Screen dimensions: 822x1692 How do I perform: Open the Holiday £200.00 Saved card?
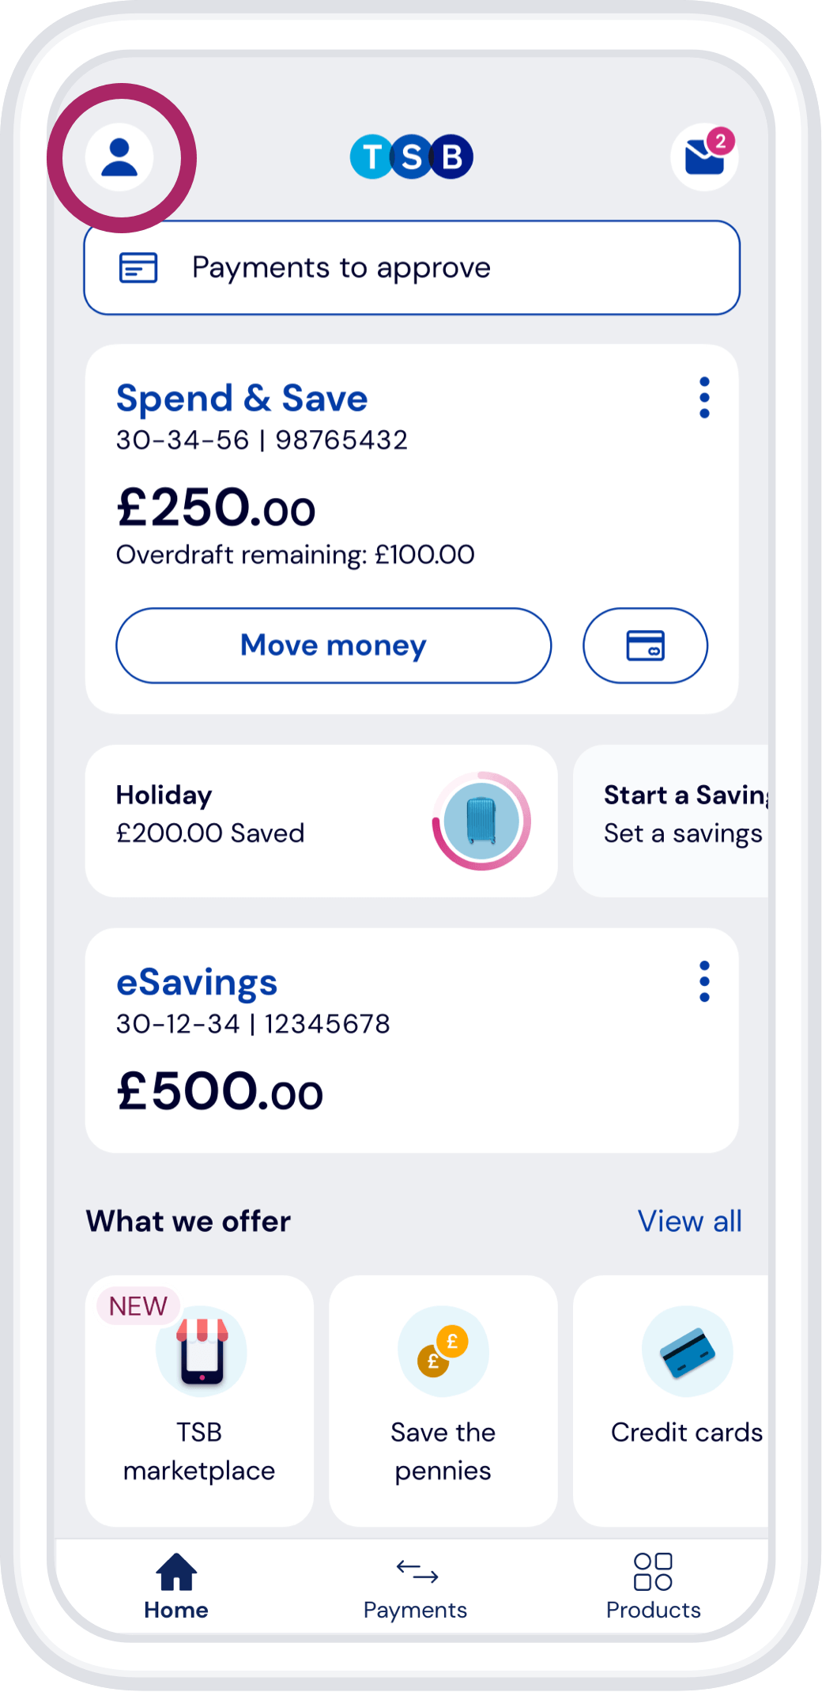[321, 821]
